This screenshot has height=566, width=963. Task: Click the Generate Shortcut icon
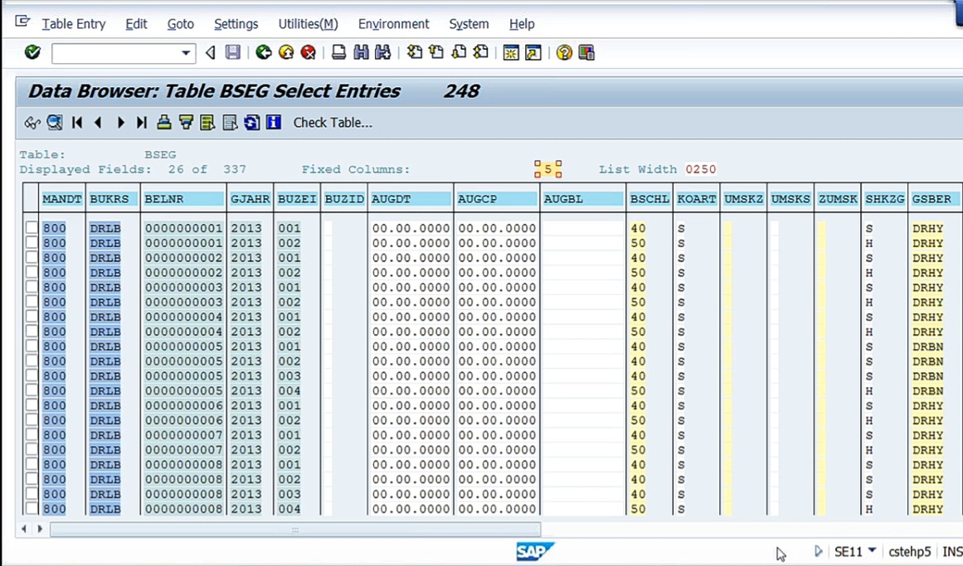[x=533, y=53]
